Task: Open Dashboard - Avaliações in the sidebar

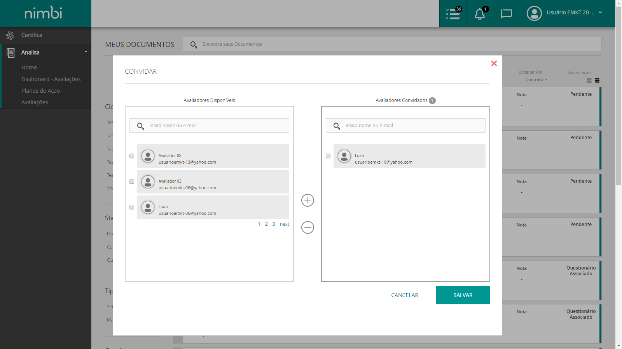Action: coord(51,79)
